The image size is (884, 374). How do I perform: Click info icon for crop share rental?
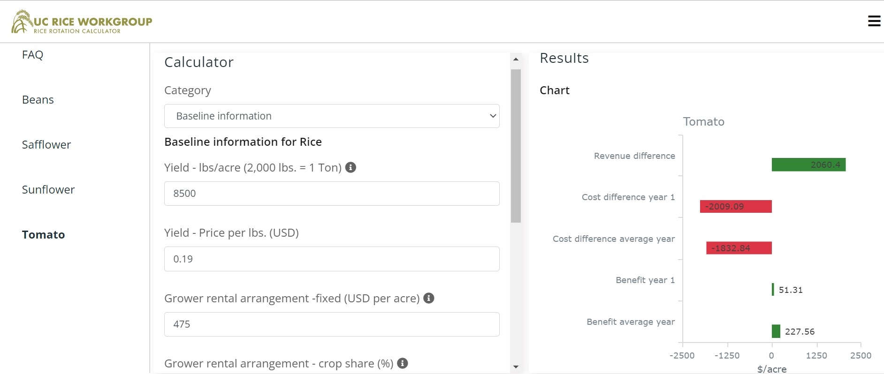[402, 363]
